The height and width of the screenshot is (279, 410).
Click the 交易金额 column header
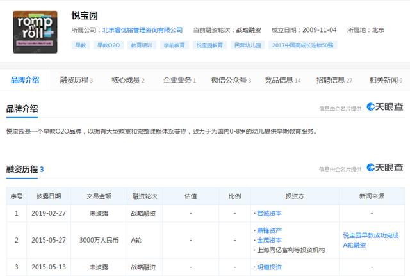[x=99, y=196]
